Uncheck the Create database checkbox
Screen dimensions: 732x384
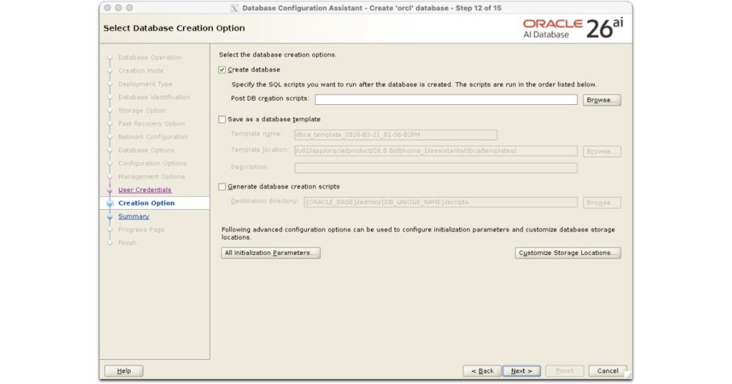click(x=222, y=69)
